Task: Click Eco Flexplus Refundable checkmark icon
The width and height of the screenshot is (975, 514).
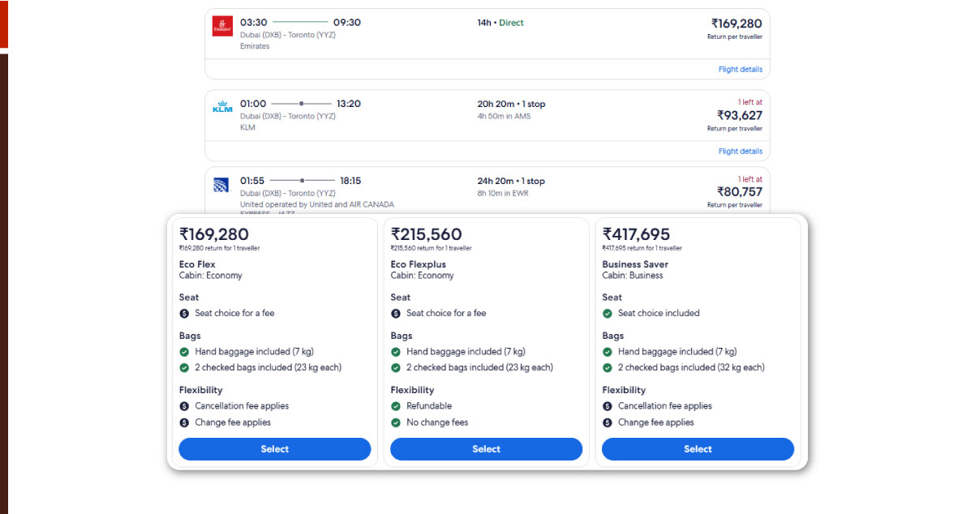Action: click(x=396, y=406)
